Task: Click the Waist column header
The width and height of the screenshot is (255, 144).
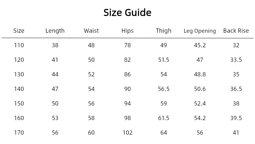Action: pos(91,31)
